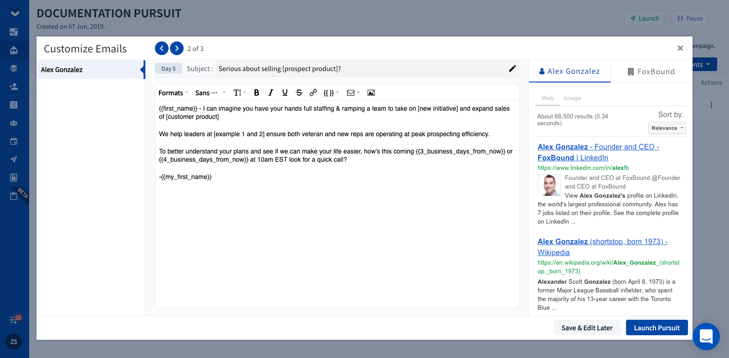Viewport: 729px width, 358px height.
Task: Select the Web search results tab
Action: click(548, 98)
